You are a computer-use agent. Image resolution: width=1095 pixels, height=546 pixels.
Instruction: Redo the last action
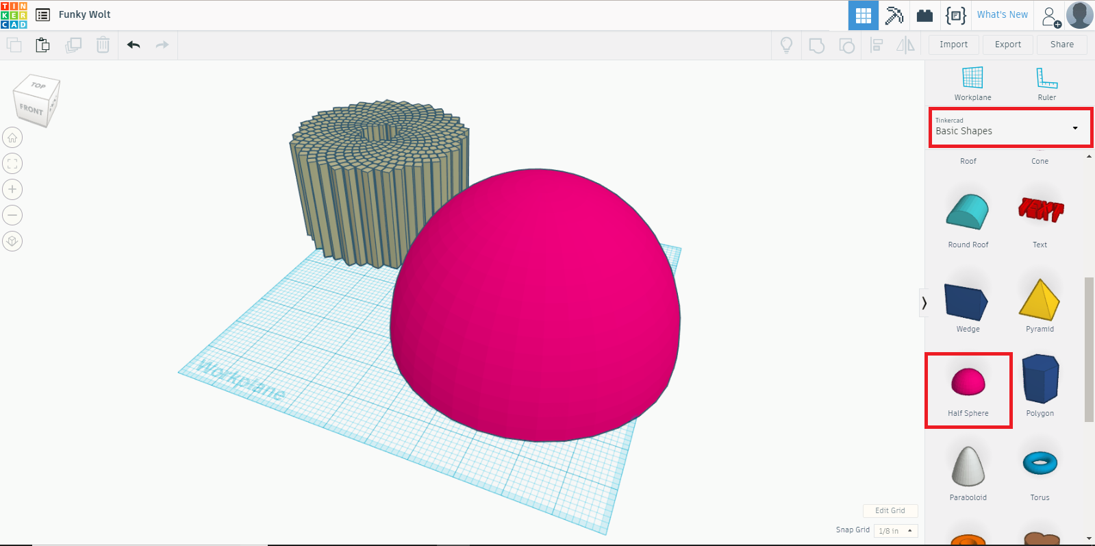tap(162, 45)
